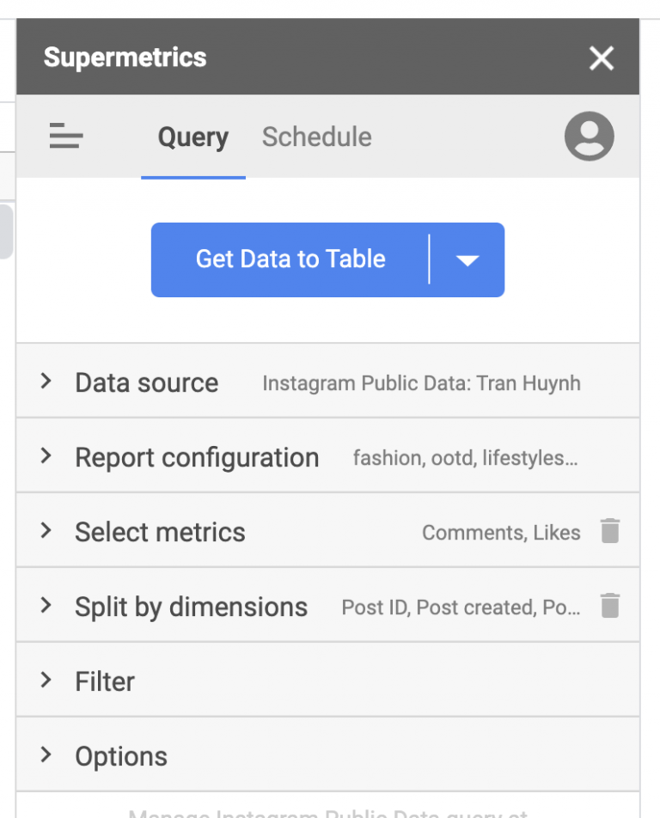This screenshot has width=660, height=818.
Task: Switch to the Query tab
Action: [x=193, y=137]
